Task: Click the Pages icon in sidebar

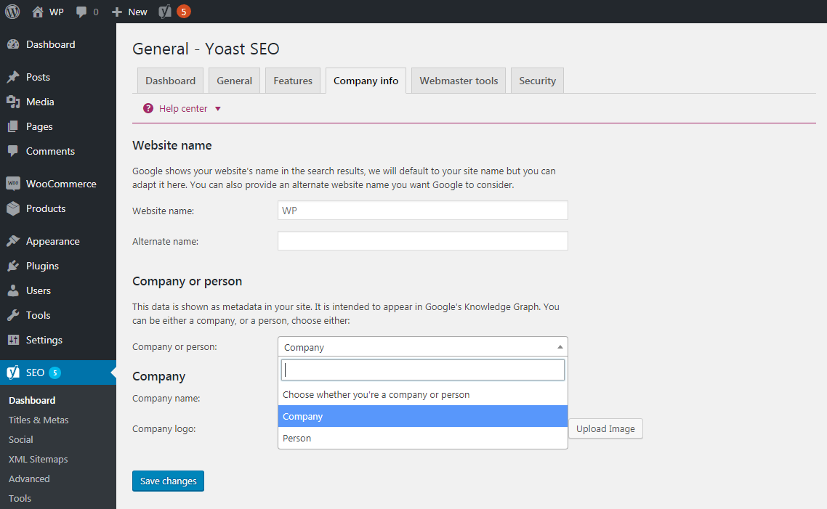Action: pos(13,126)
